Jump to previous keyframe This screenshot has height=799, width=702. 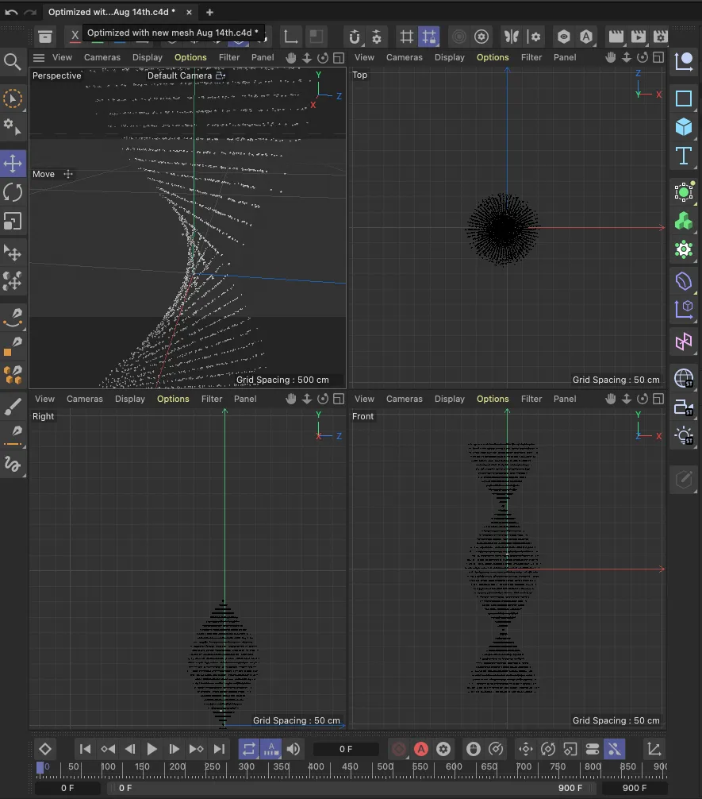coord(107,749)
